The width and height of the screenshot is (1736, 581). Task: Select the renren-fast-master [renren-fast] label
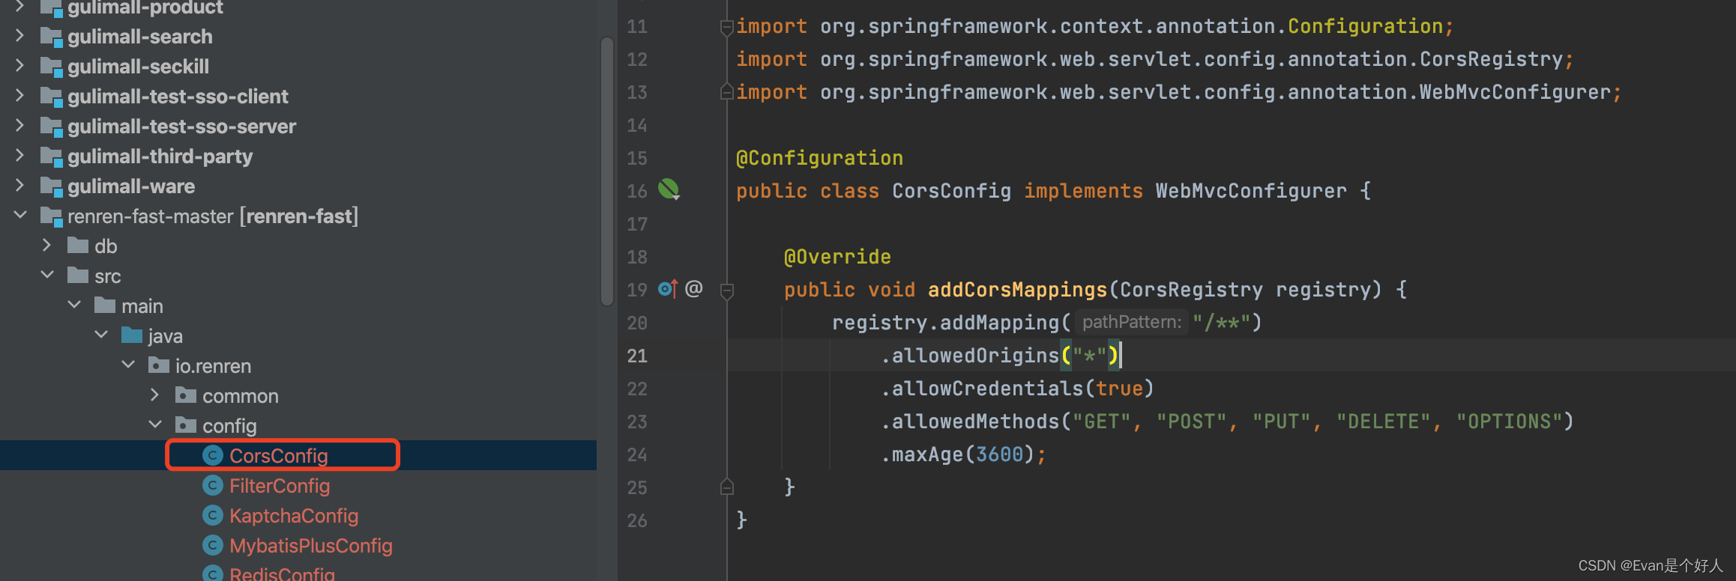point(213,216)
